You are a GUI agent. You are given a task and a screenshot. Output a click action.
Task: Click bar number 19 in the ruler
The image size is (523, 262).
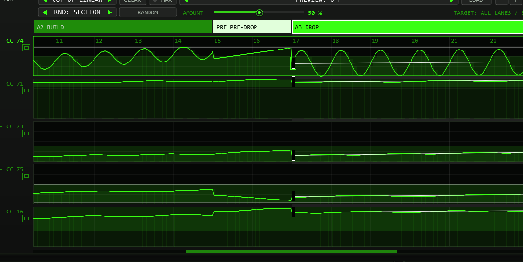375,41
